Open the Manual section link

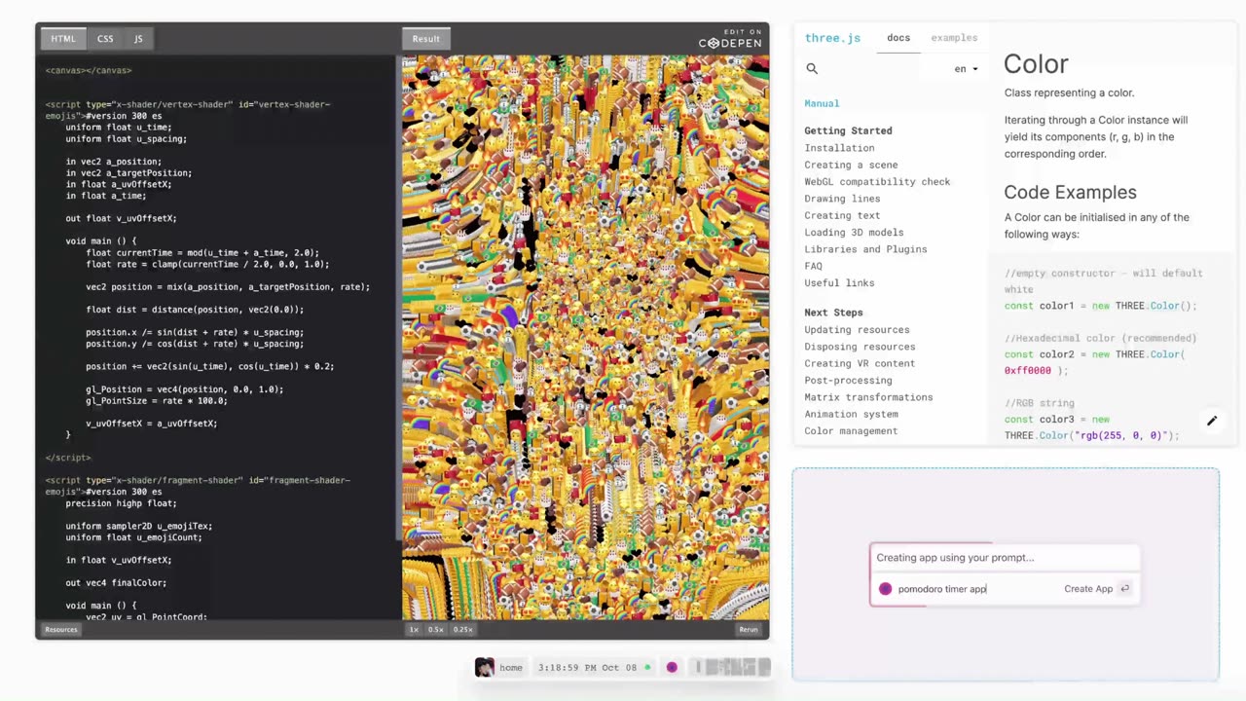[822, 103]
